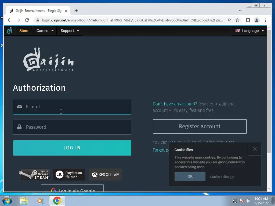
Task: Click the address bar URL
Action: tap(132, 20)
